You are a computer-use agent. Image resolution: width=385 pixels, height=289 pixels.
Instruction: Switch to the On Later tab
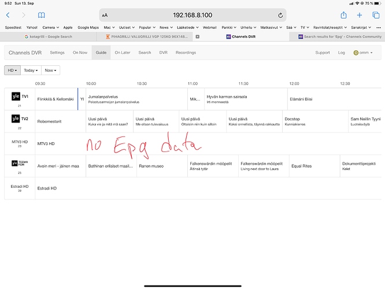pyautogui.click(x=122, y=53)
